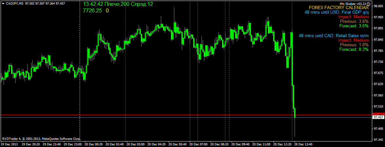Click the red ask price tag 97.469
385x147 pixels.
378,114
